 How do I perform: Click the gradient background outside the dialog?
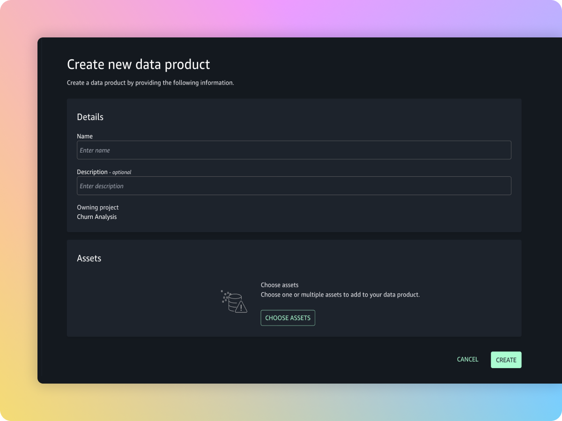coord(19,210)
